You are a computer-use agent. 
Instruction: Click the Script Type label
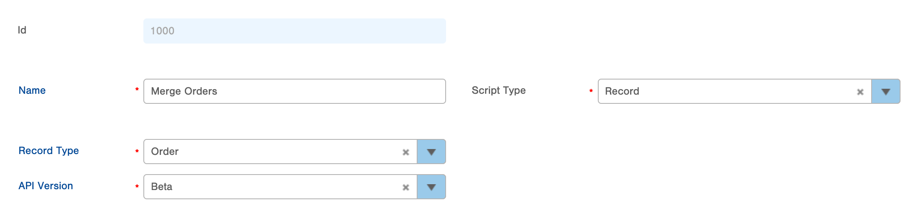pyautogui.click(x=498, y=90)
